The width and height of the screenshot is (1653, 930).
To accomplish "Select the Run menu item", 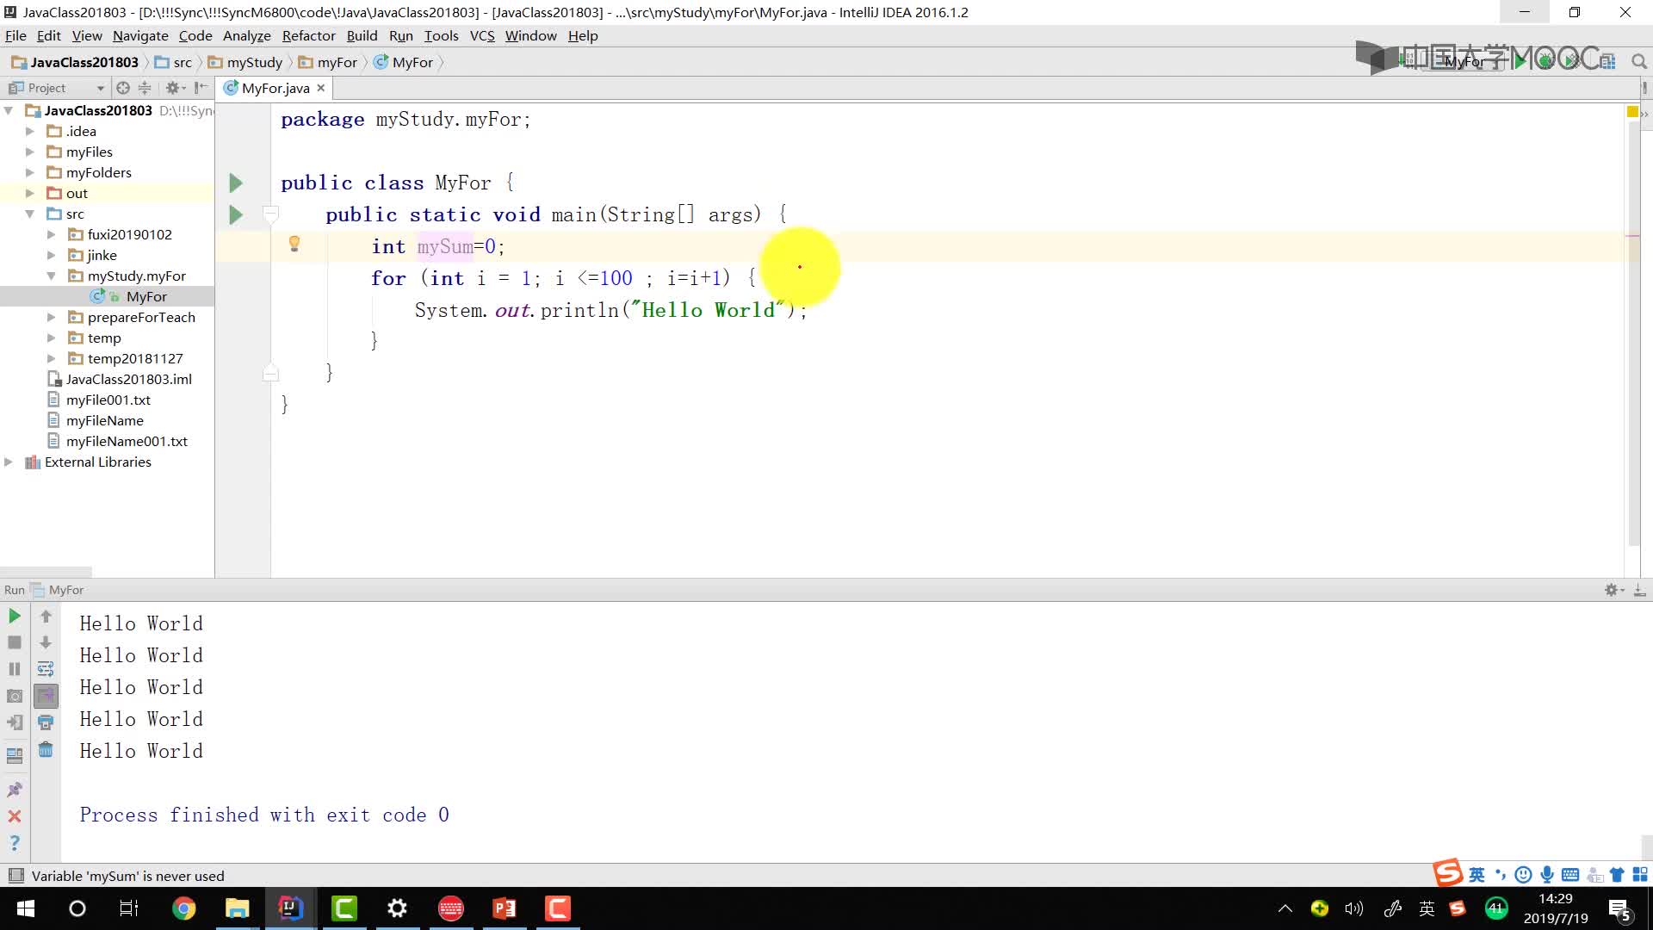I will pos(399,35).
